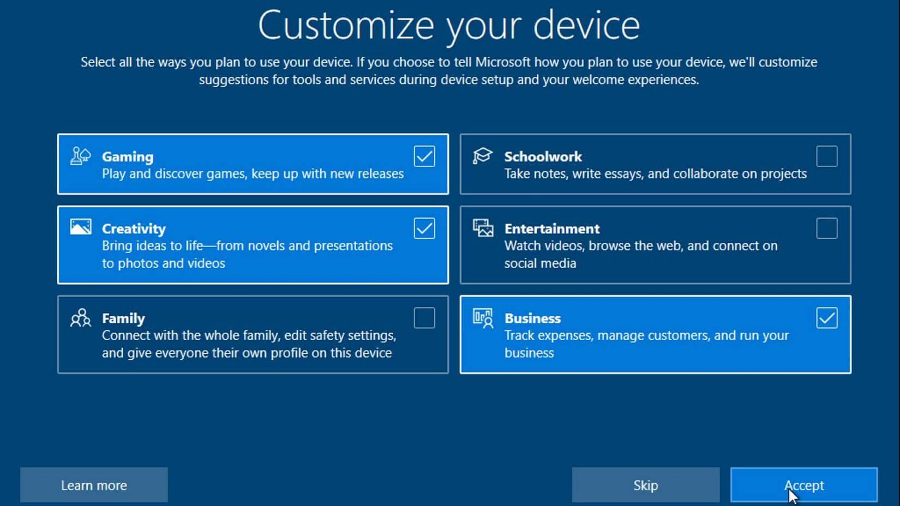Click the Entertainment media icon

click(x=482, y=229)
